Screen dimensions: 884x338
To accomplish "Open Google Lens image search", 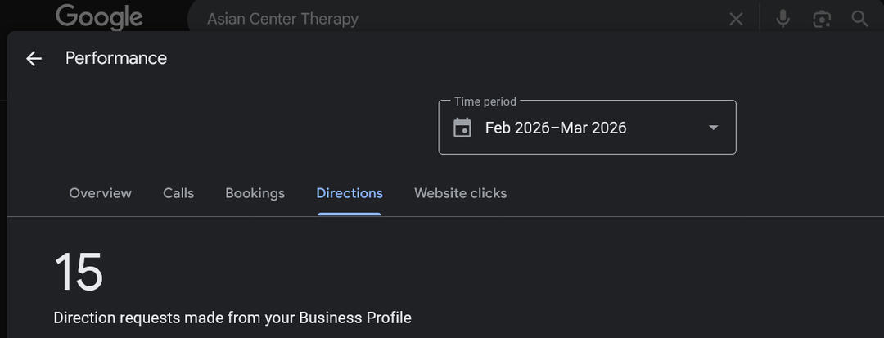I will tap(822, 19).
